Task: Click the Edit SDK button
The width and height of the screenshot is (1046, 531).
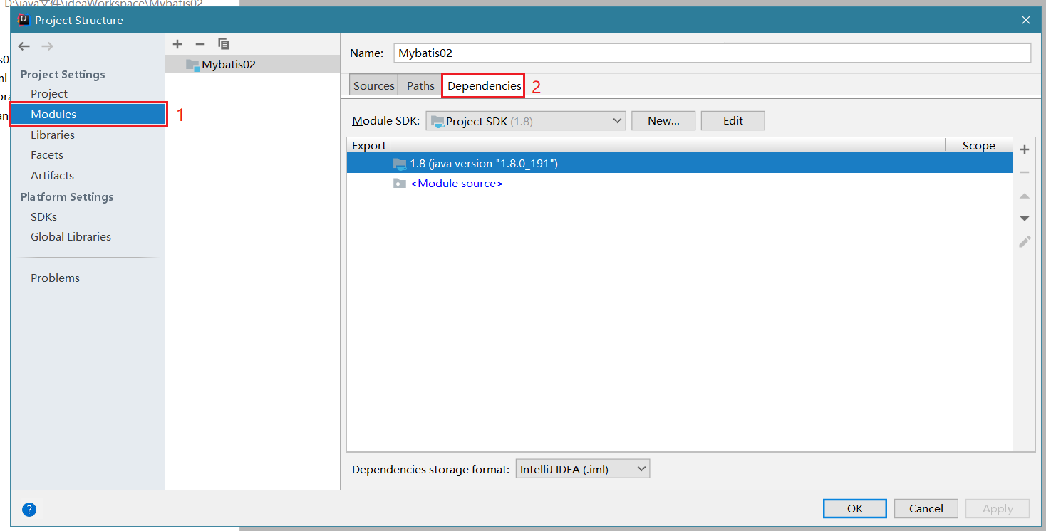Action: click(x=733, y=121)
